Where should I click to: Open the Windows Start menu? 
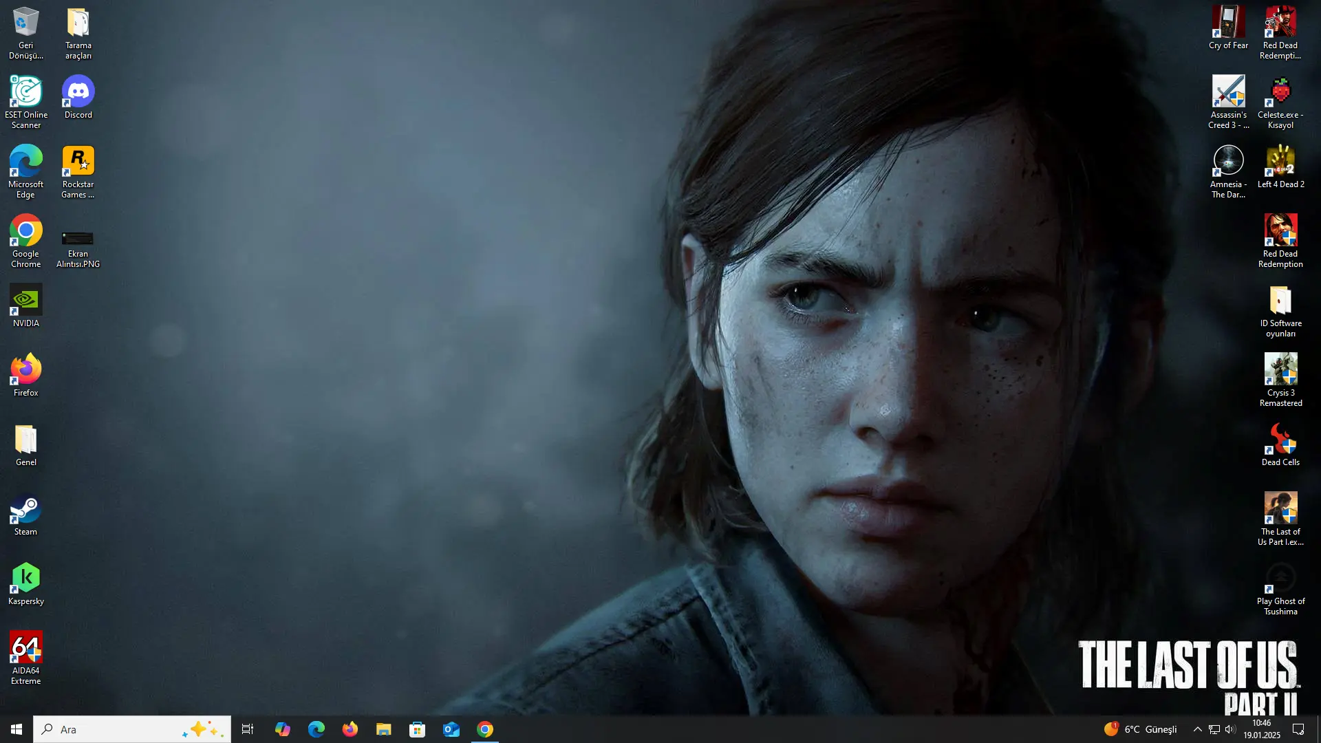(x=17, y=729)
